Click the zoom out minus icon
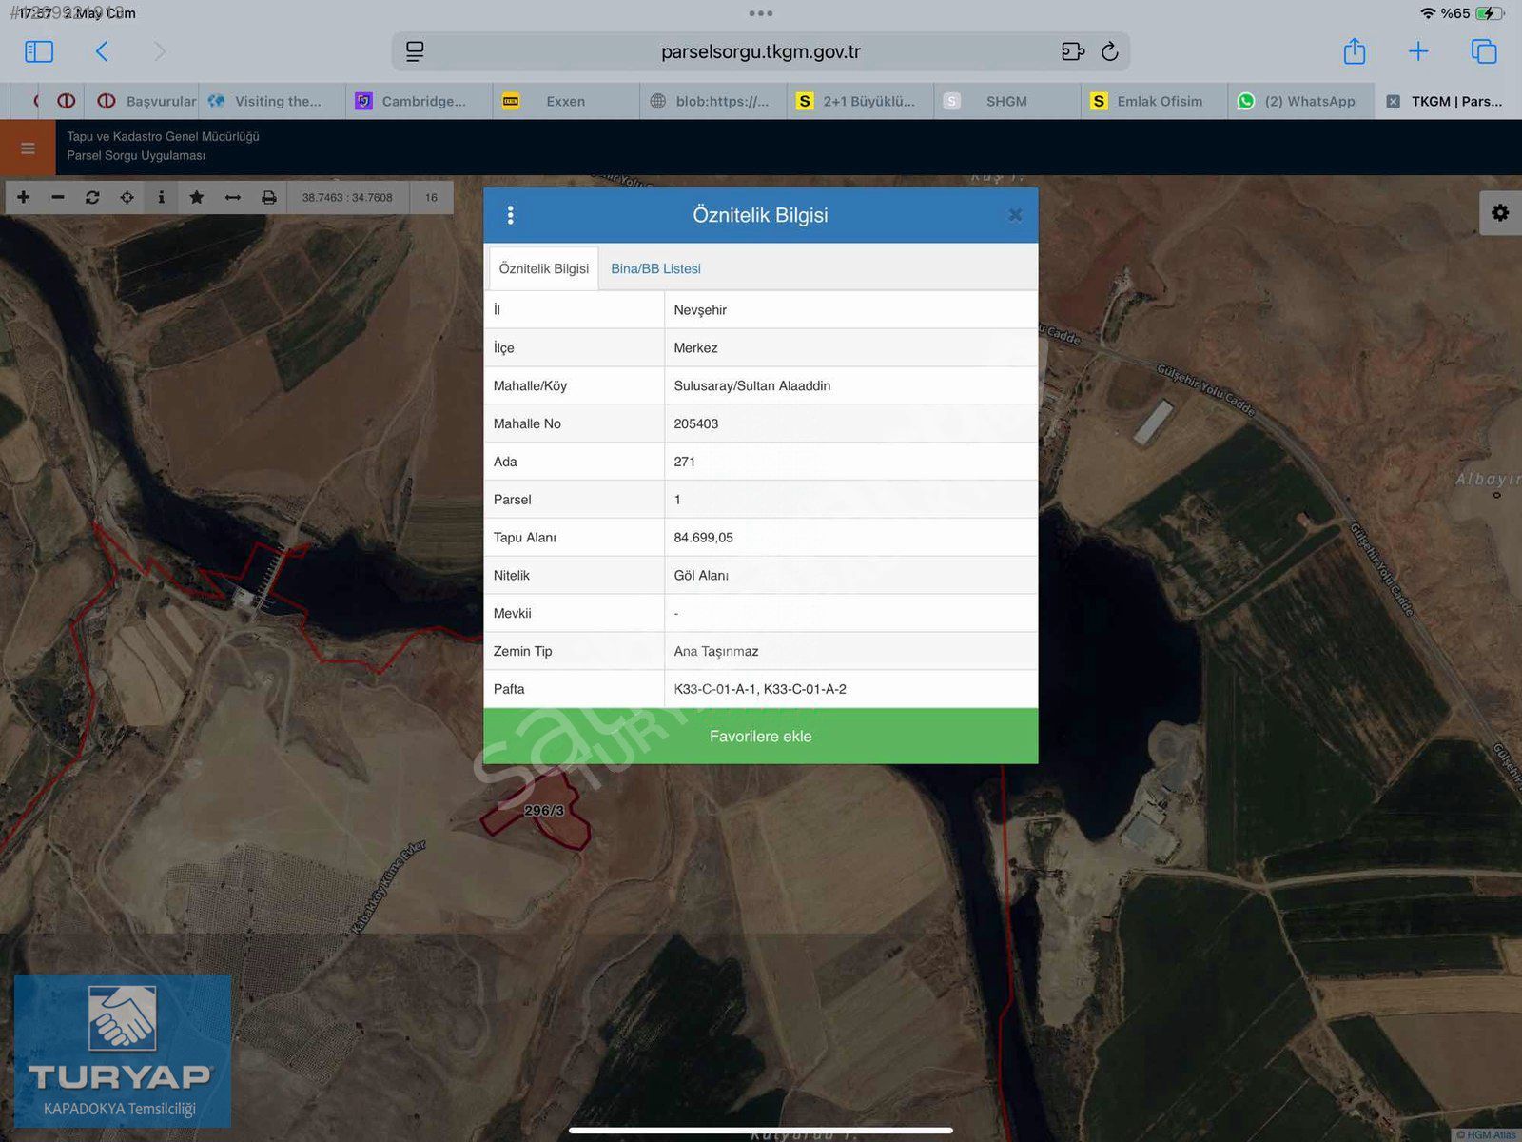The width and height of the screenshot is (1522, 1142). coord(58,197)
